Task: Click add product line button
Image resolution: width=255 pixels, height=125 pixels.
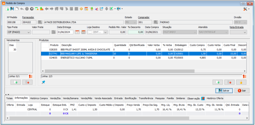Action: point(218,82)
